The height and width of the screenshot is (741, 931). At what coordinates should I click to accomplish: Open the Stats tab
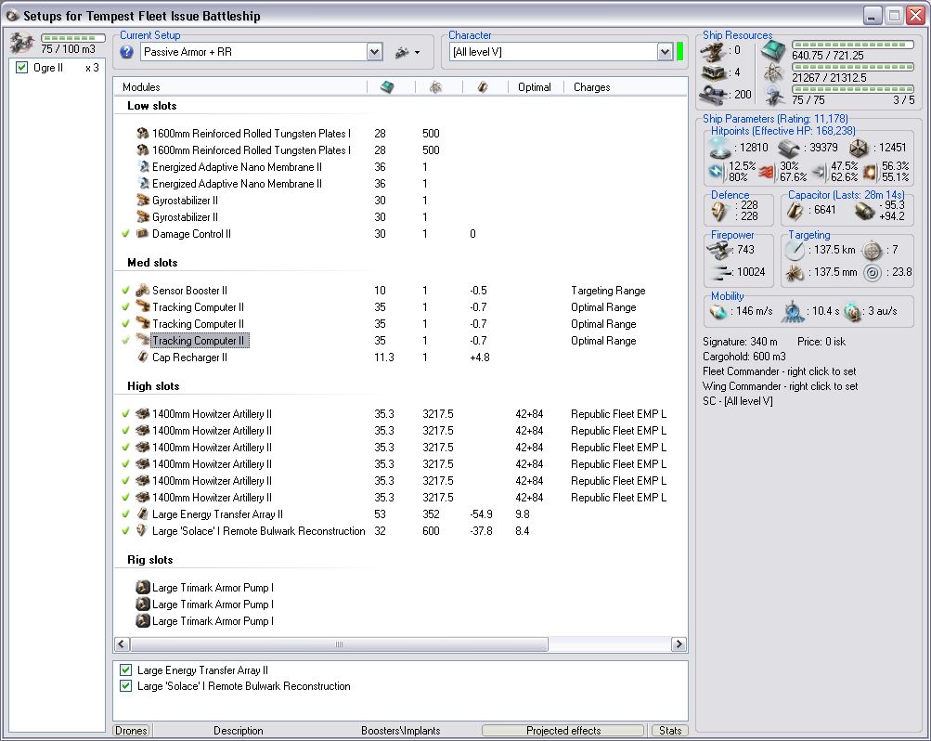coord(670,730)
